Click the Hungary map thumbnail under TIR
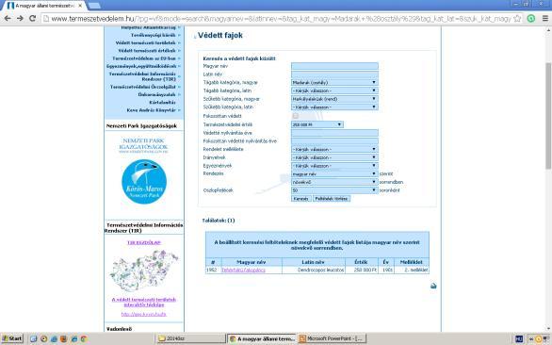552x345 pixels. (x=144, y=270)
